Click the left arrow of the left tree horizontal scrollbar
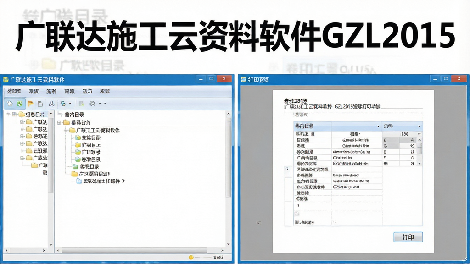The image size is (470, 264). [6, 250]
